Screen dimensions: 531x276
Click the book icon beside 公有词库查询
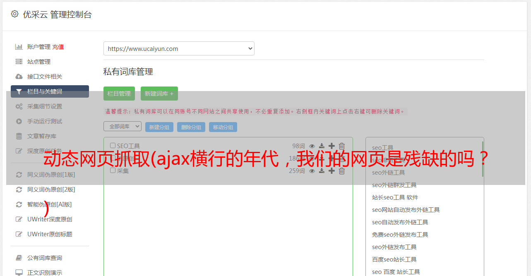[19, 258]
